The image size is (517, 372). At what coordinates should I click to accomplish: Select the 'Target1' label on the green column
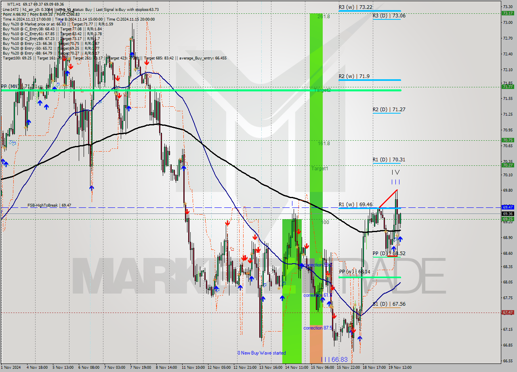pos(319,168)
